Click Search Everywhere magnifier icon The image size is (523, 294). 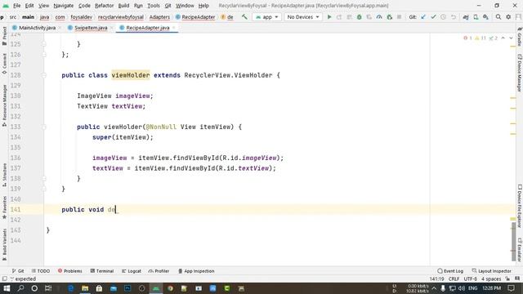pos(498,16)
